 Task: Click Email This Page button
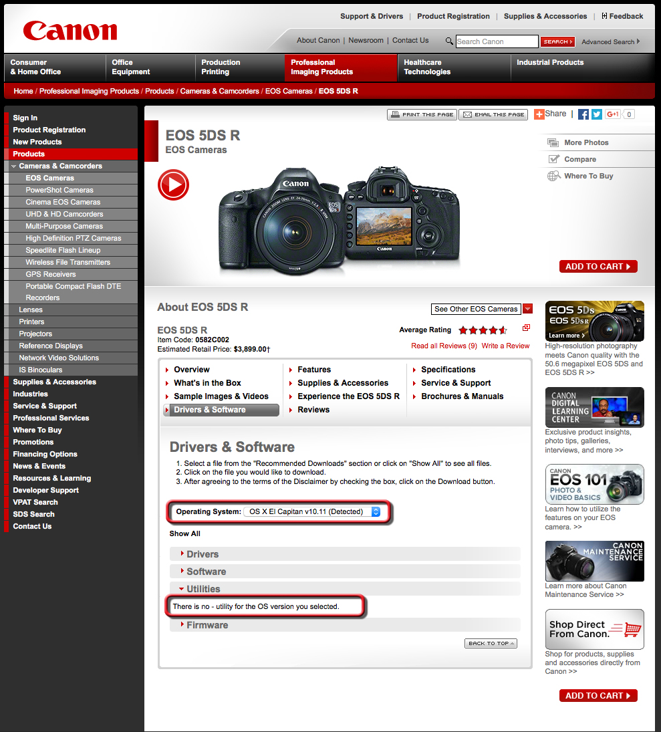tap(493, 114)
